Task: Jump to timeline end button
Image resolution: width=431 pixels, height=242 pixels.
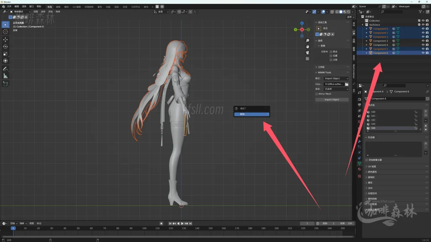Action: tap(191, 224)
